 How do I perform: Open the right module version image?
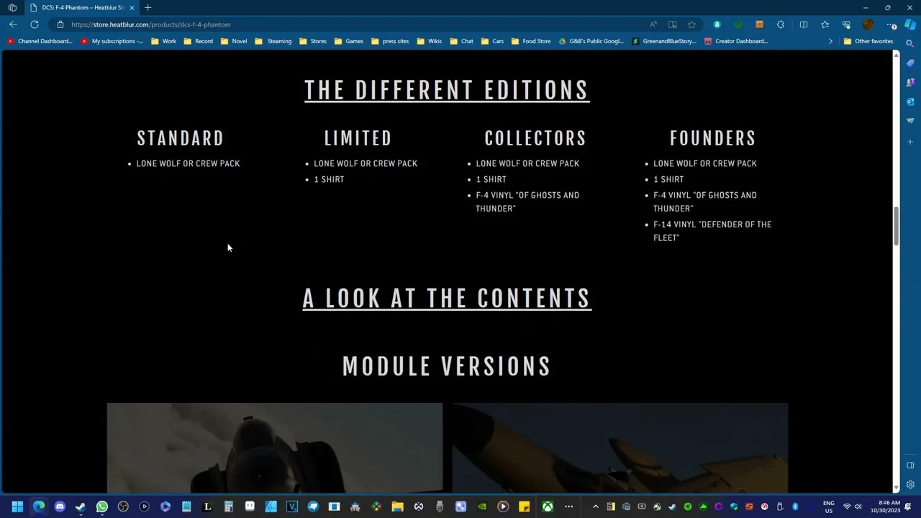pos(620,447)
